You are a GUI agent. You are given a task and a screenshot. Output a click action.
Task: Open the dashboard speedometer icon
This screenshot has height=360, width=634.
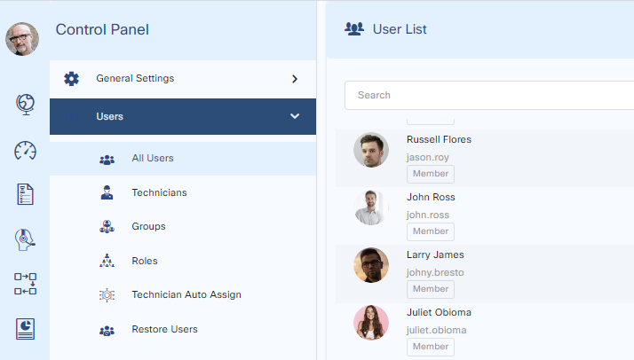[25, 150]
